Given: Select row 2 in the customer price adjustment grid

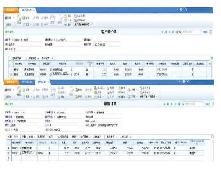Looking at the screenshot, I should tap(109, 74).
